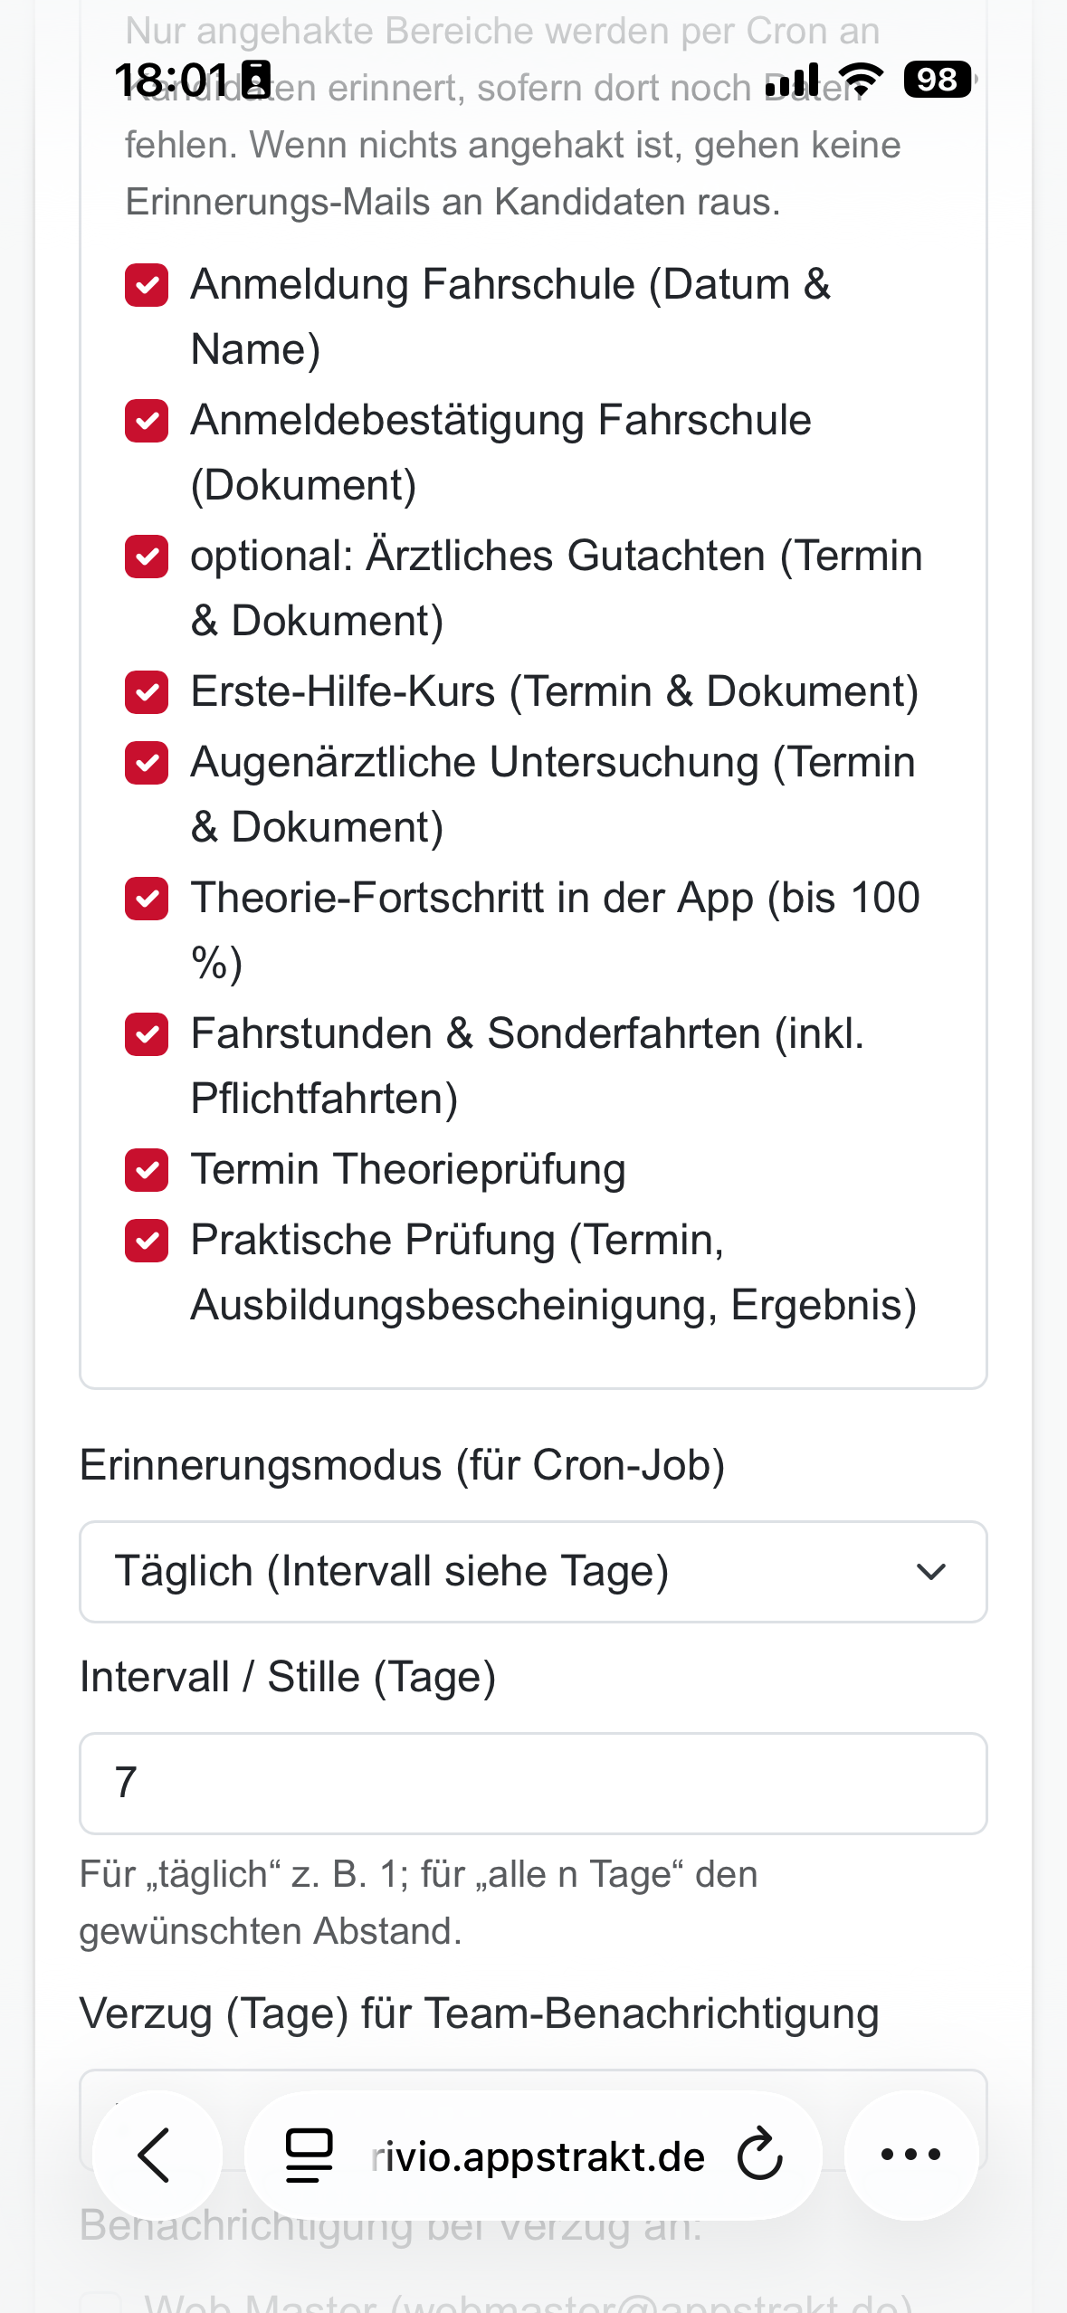
Task: Tap the status bar clock showing 18:01
Action: point(172,80)
